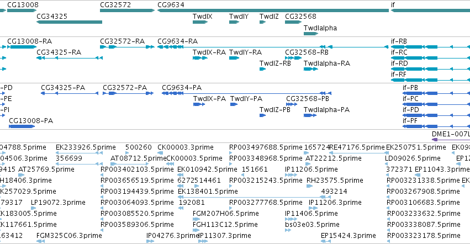Image resolution: width=470 pixels, height=244 pixels.
Task: Open EST FGH113C12.5prime
Action: click(x=225, y=225)
